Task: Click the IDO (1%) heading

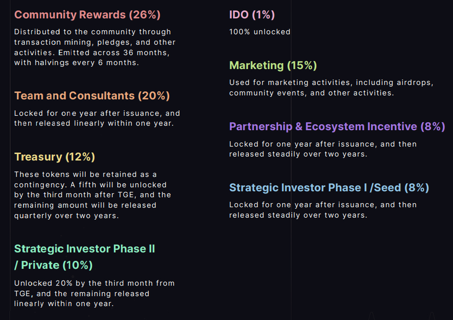Action: pyautogui.click(x=252, y=15)
